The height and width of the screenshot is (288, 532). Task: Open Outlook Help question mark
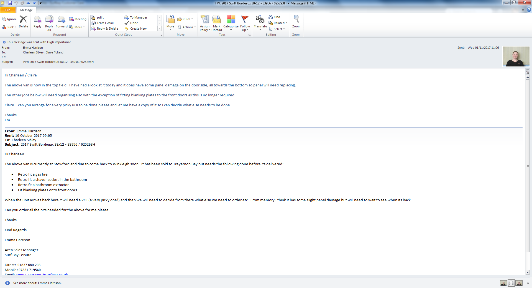coord(529,10)
